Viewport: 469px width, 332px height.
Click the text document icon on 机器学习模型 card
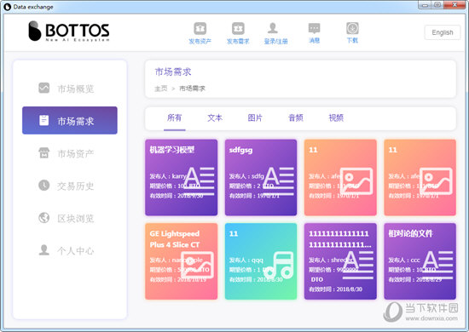[x=200, y=180]
